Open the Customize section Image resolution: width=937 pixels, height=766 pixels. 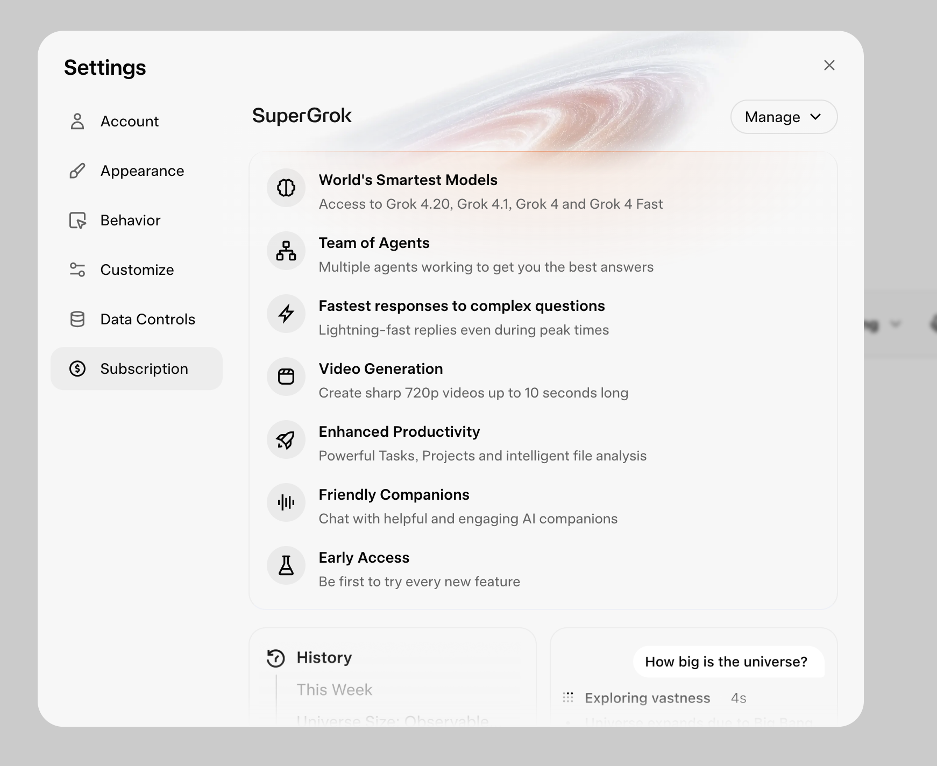[x=137, y=270]
